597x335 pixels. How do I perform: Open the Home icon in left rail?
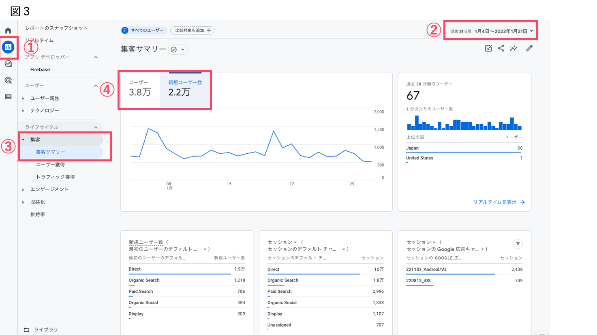click(8, 31)
